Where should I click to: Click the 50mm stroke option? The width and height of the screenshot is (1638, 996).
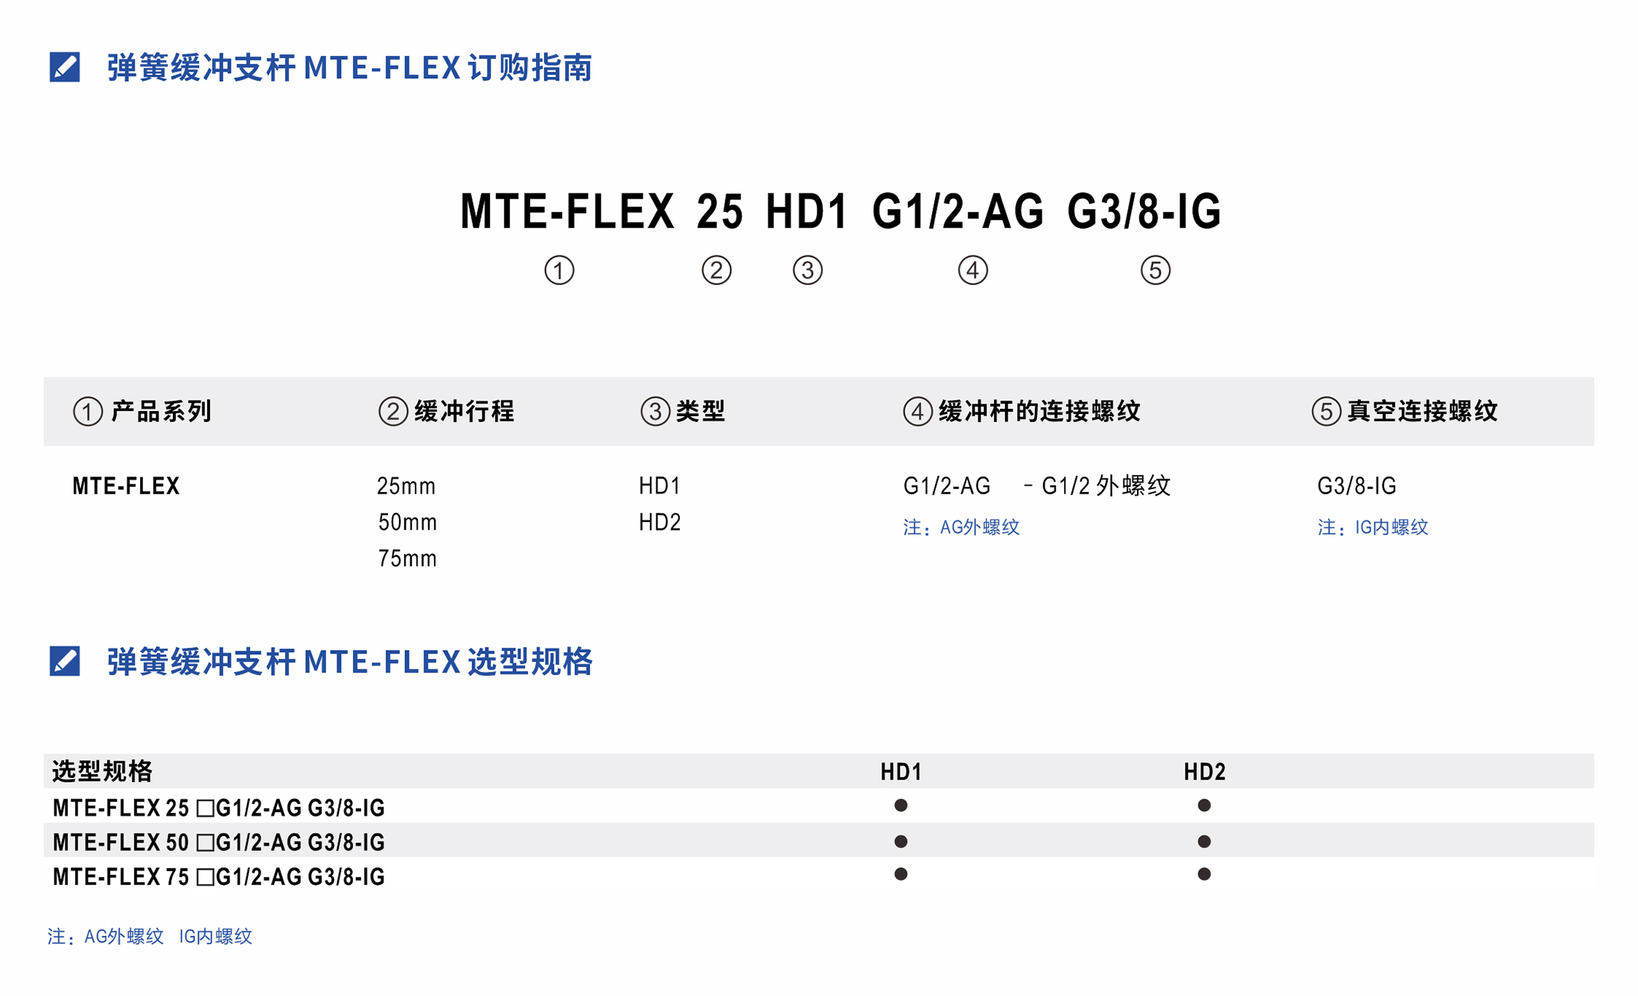point(407,523)
